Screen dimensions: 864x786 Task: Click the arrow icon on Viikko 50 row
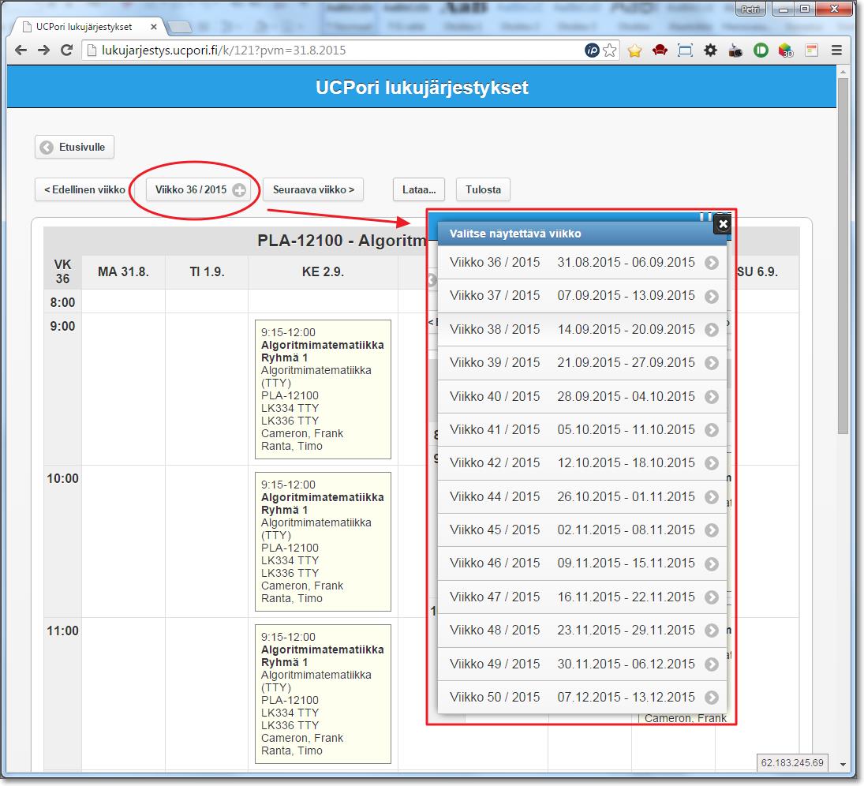(x=712, y=698)
